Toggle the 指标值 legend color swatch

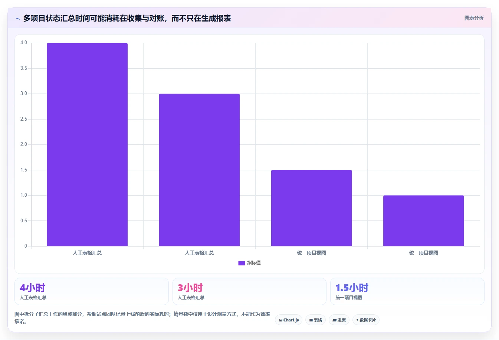(242, 263)
